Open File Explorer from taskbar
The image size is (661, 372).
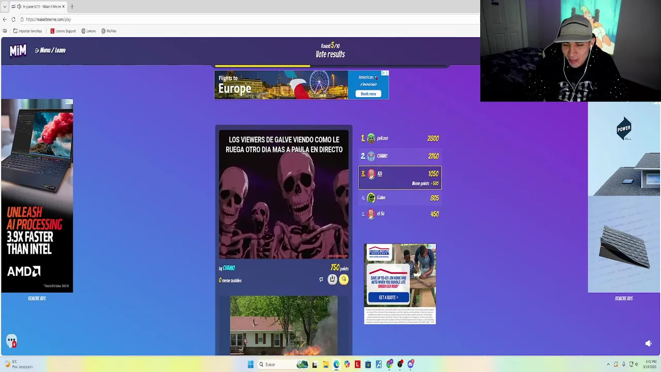coord(325,364)
